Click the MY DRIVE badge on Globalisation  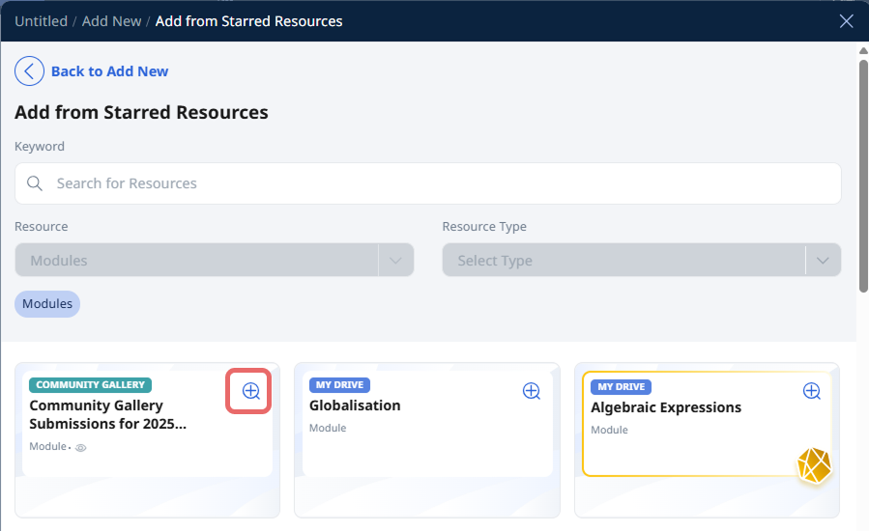(339, 385)
